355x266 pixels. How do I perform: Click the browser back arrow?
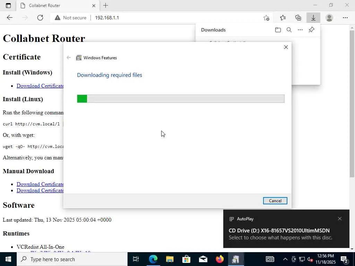[9, 18]
